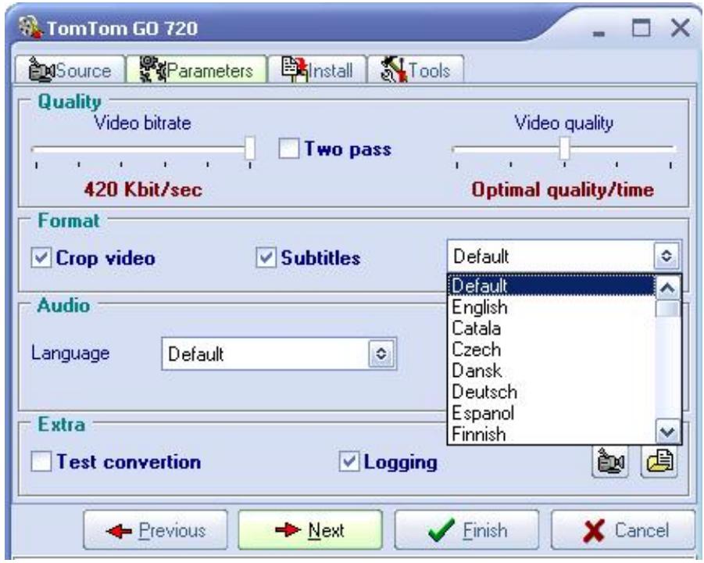Open the Parameters tab
704x563 pixels.
(x=197, y=70)
